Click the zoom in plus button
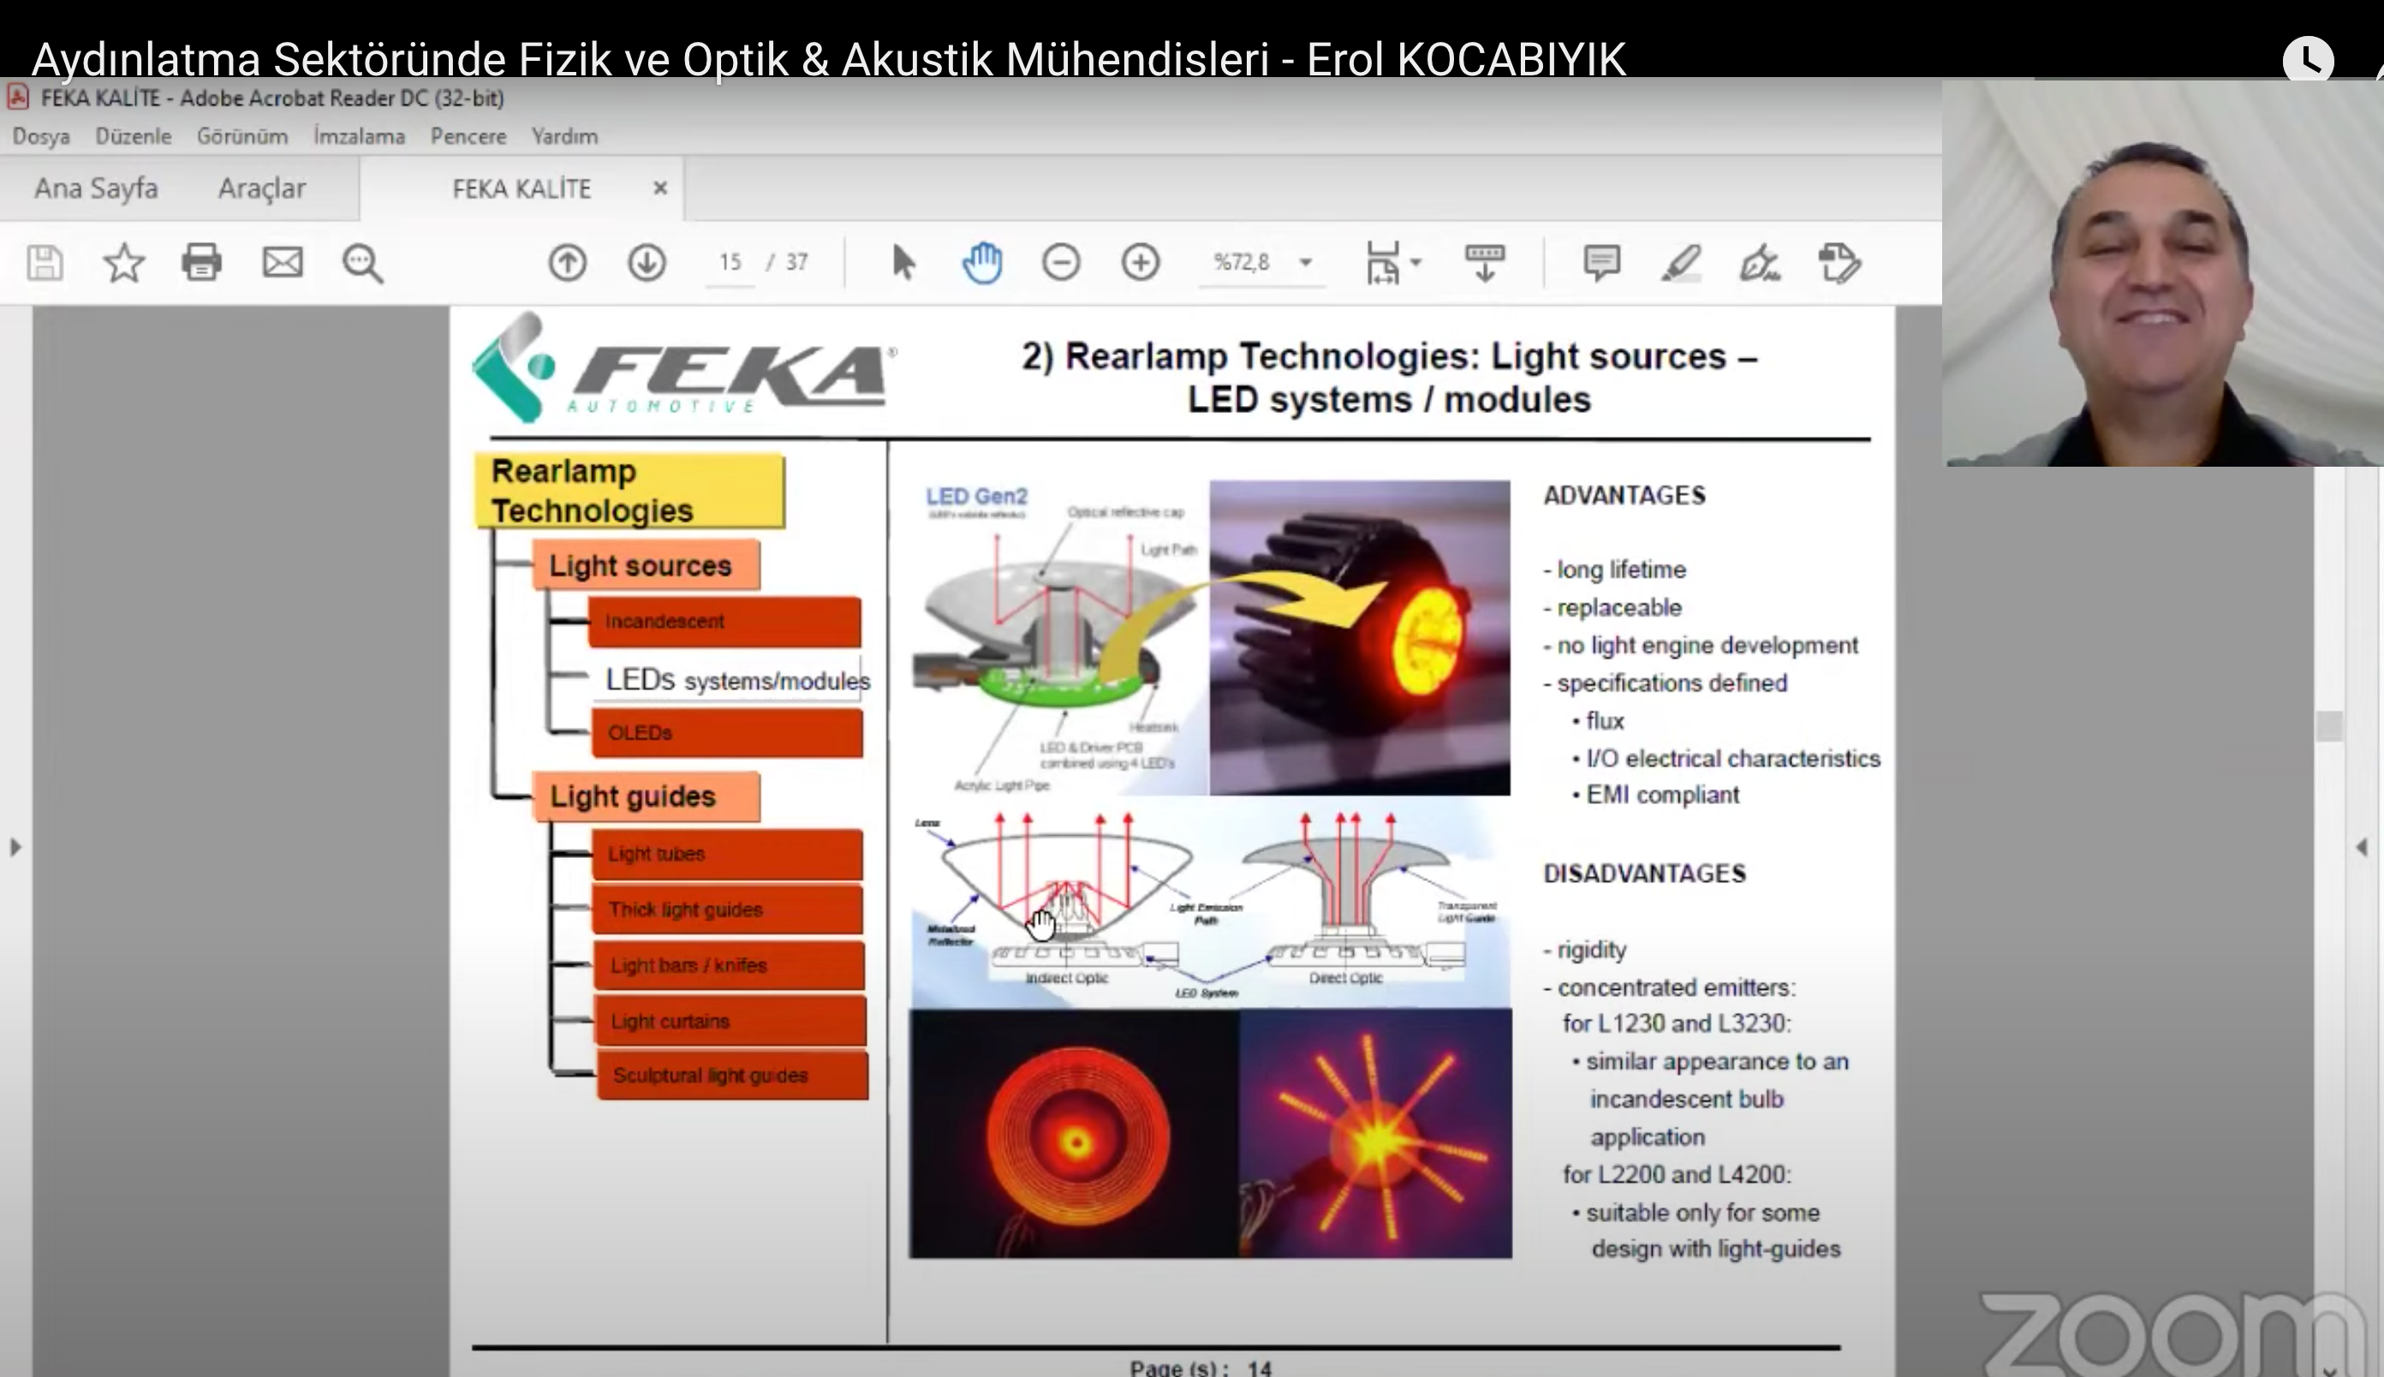 (1141, 262)
